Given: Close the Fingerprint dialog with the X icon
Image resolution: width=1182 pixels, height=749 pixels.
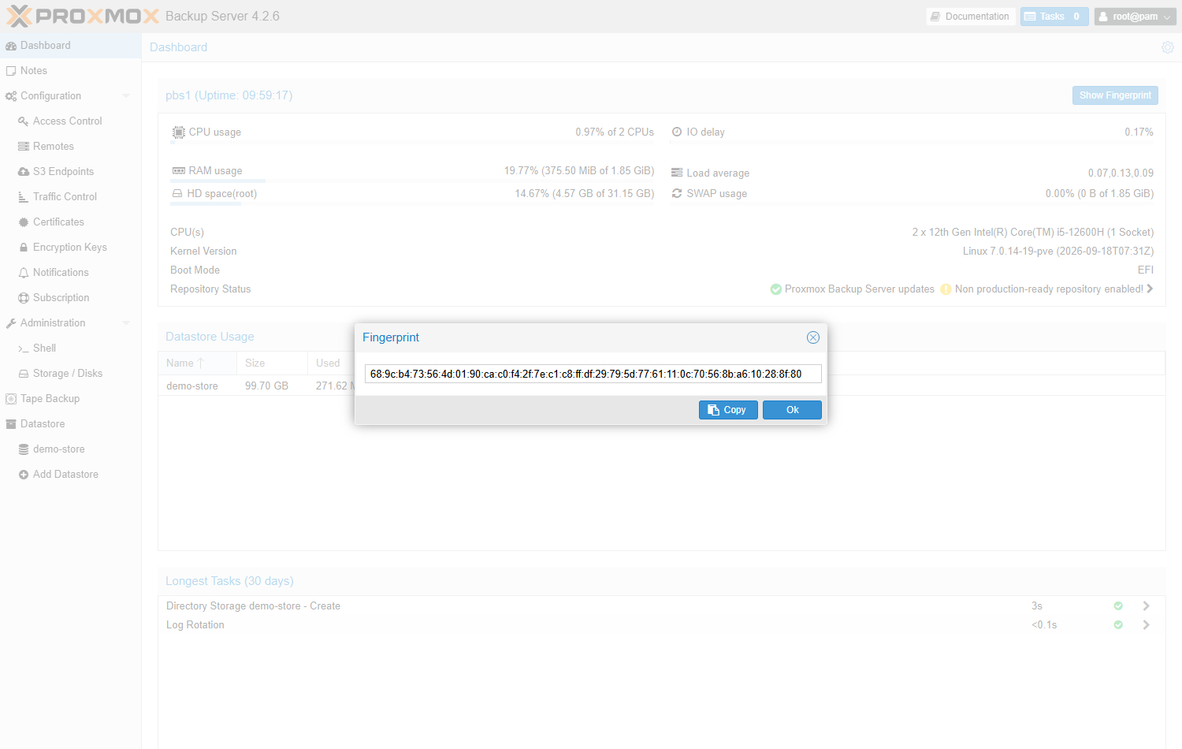Looking at the screenshot, I should point(813,337).
